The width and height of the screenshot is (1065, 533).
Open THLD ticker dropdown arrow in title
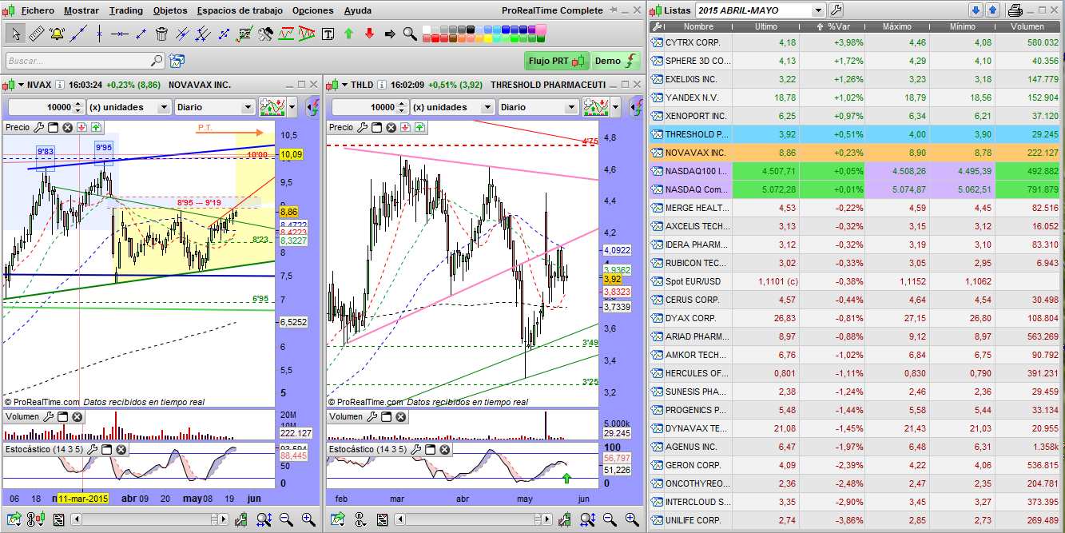(344, 85)
